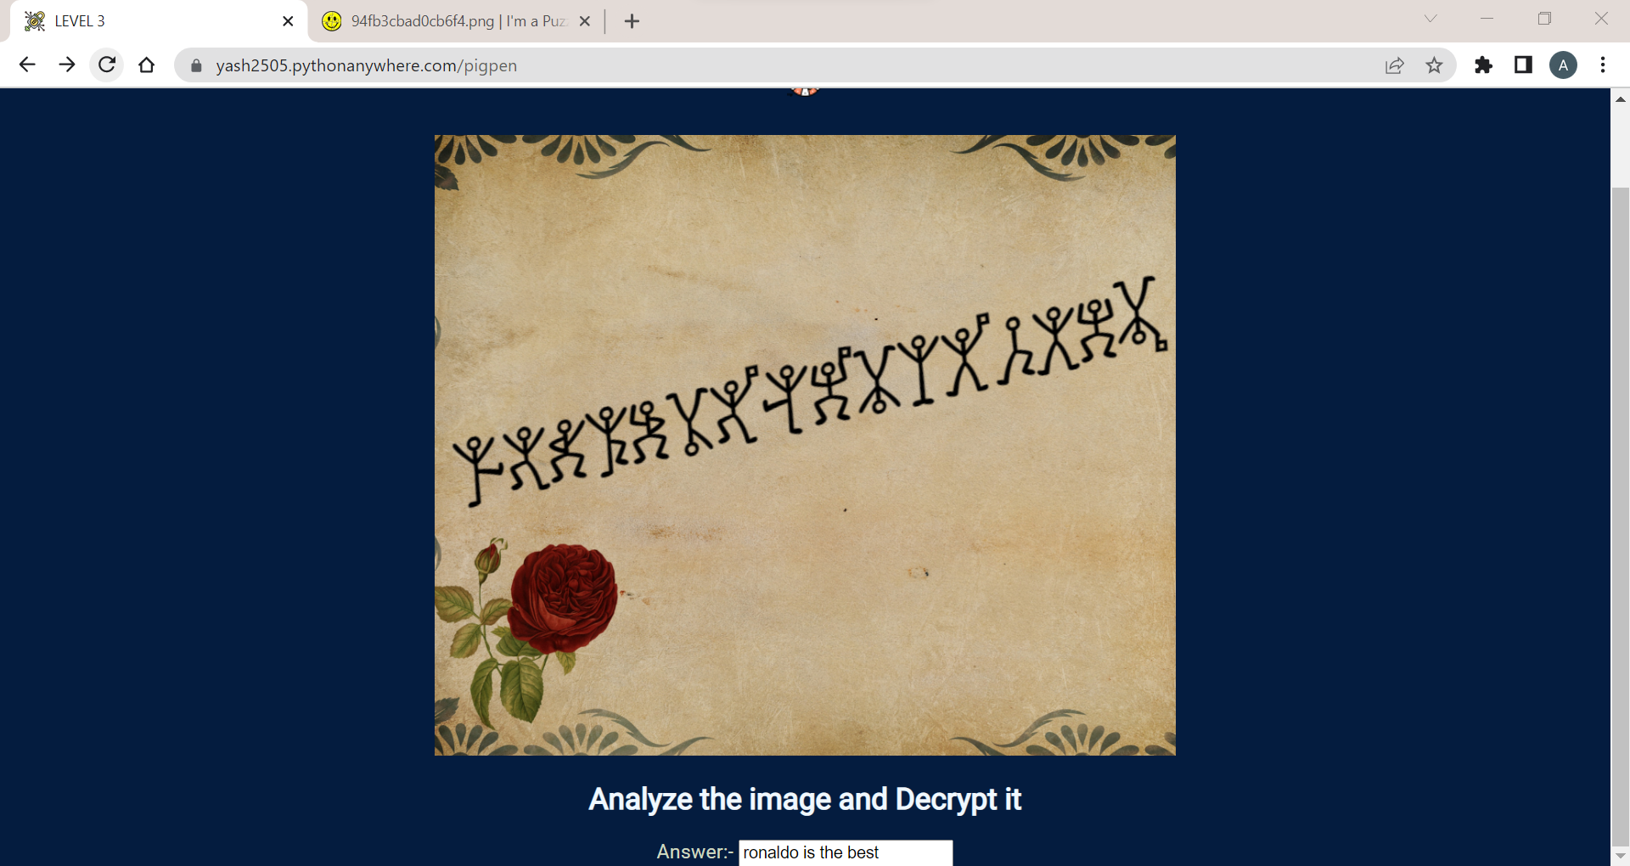Click the dancing men cipher image
Viewport: 1630px width, 866px height.
[805, 446]
